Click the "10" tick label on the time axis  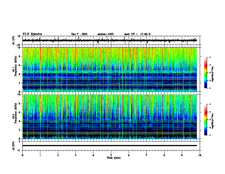coord(200,155)
